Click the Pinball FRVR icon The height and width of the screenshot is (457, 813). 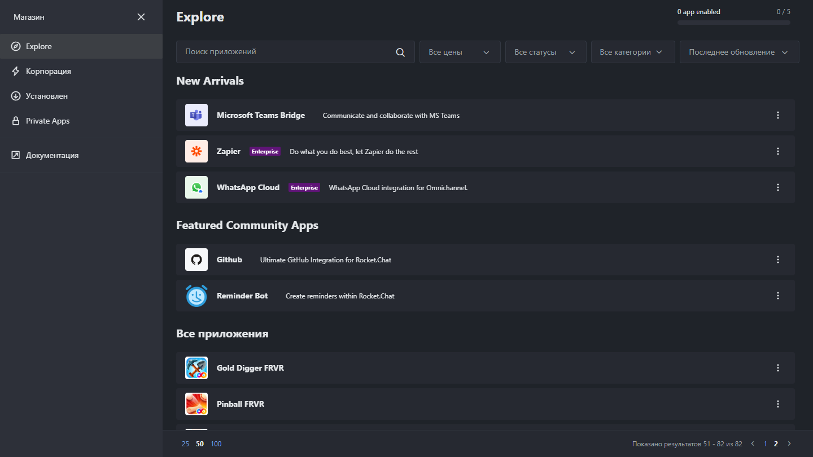[196, 404]
